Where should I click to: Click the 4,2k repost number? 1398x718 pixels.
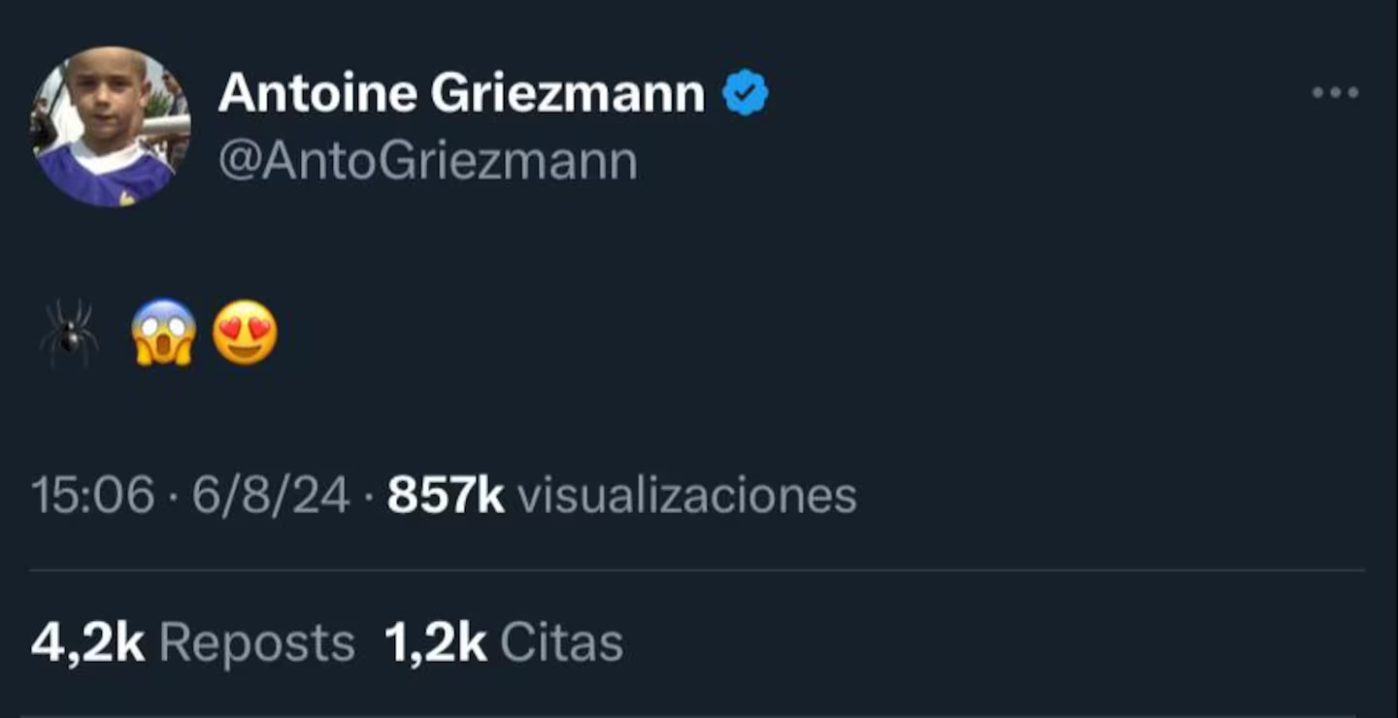(88, 642)
